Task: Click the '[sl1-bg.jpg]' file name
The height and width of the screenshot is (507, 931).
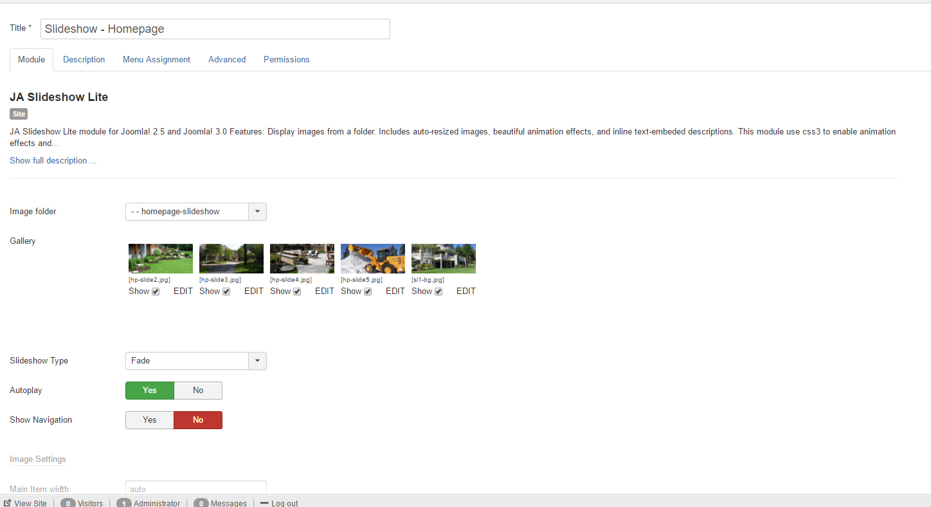Action: coord(428,280)
